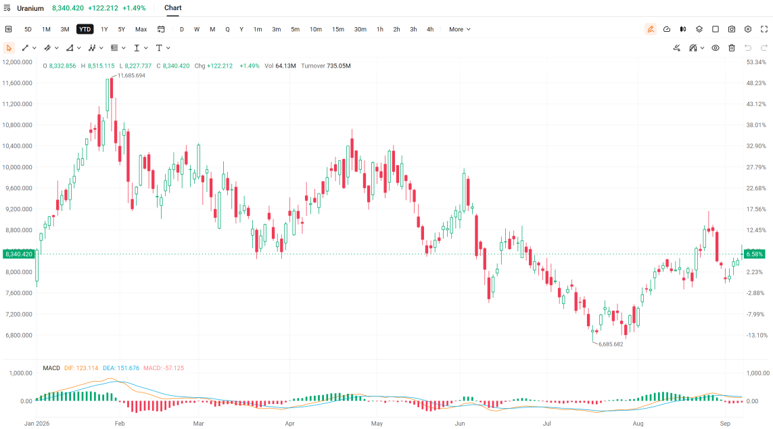The image size is (773, 429).
Task: Select the Max time range
Action: tap(141, 29)
